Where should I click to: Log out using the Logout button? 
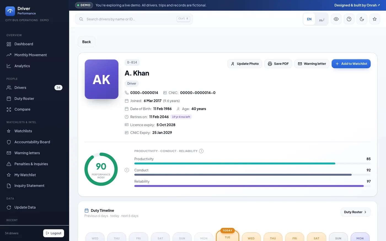click(54, 233)
